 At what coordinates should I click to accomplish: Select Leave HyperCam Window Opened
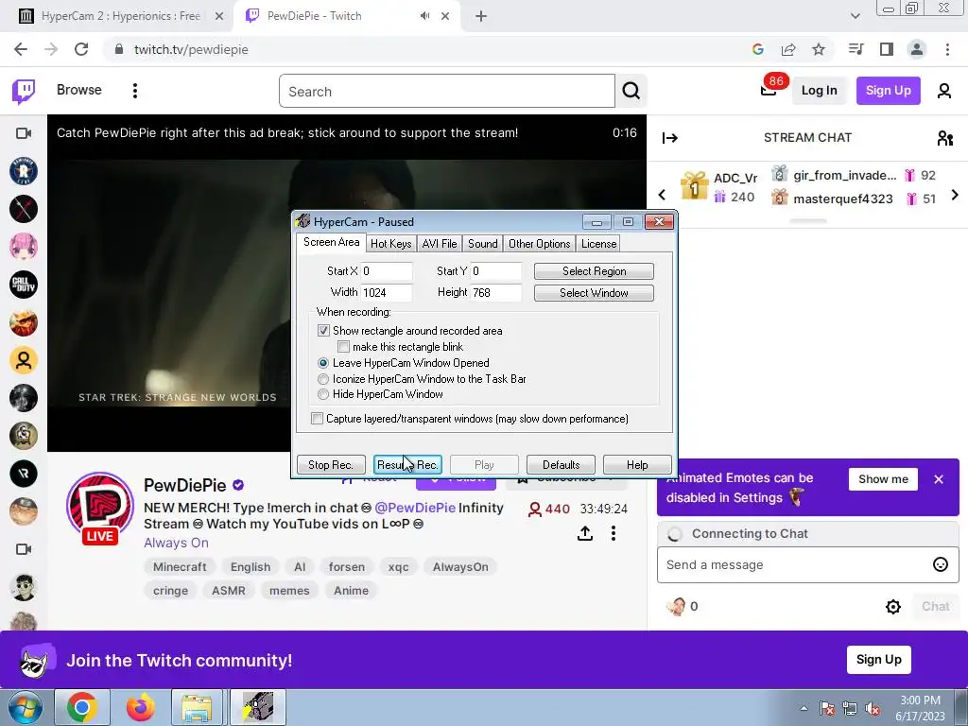pyautogui.click(x=323, y=363)
